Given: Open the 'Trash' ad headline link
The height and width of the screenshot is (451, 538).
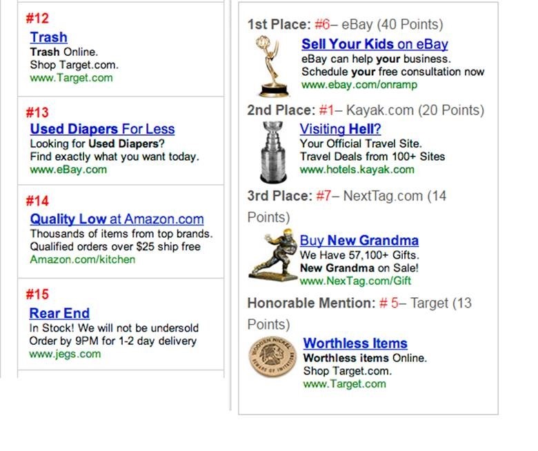Looking at the screenshot, I should point(48,37).
